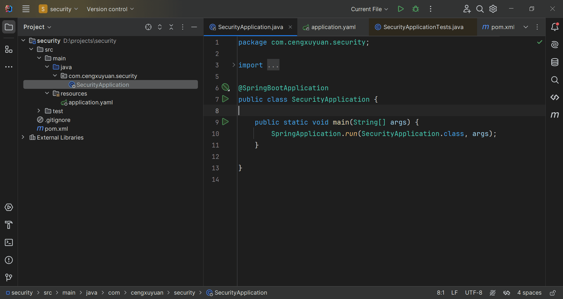The width and height of the screenshot is (563, 299).
Task: Change LF line separator in status bar
Action: click(x=454, y=293)
